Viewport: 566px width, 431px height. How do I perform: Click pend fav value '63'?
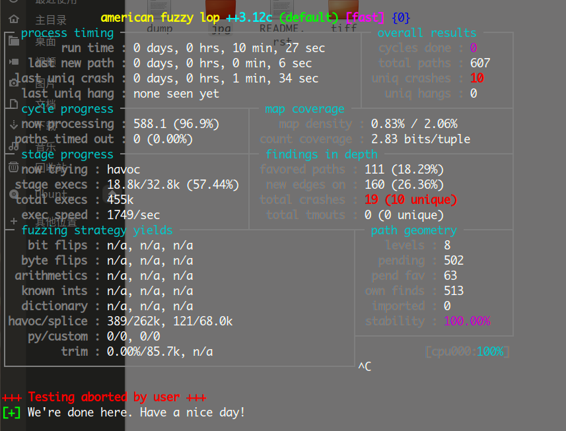click(x=450, y=275)
